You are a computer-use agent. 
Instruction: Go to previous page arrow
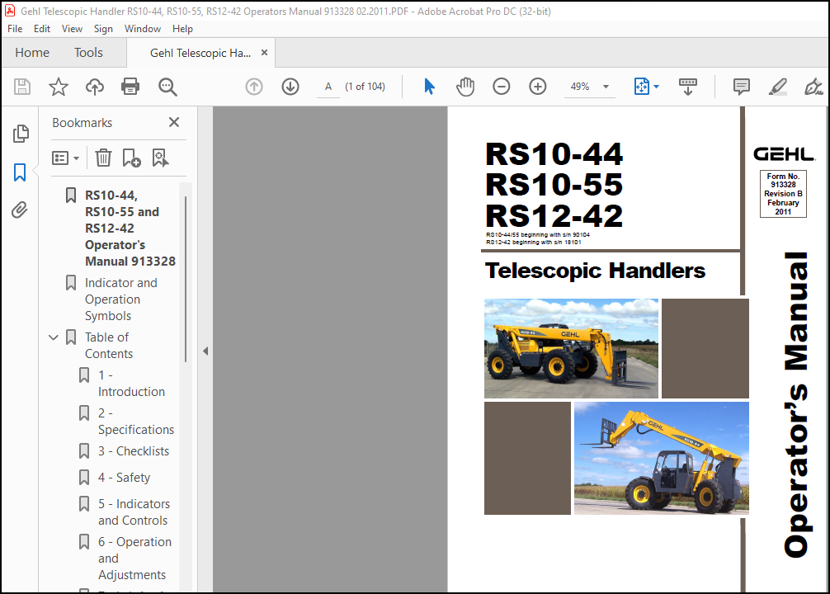254,87
